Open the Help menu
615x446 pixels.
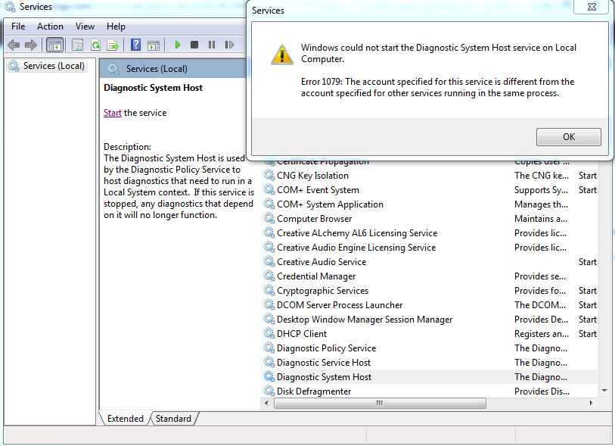click(x=116, y=27)
